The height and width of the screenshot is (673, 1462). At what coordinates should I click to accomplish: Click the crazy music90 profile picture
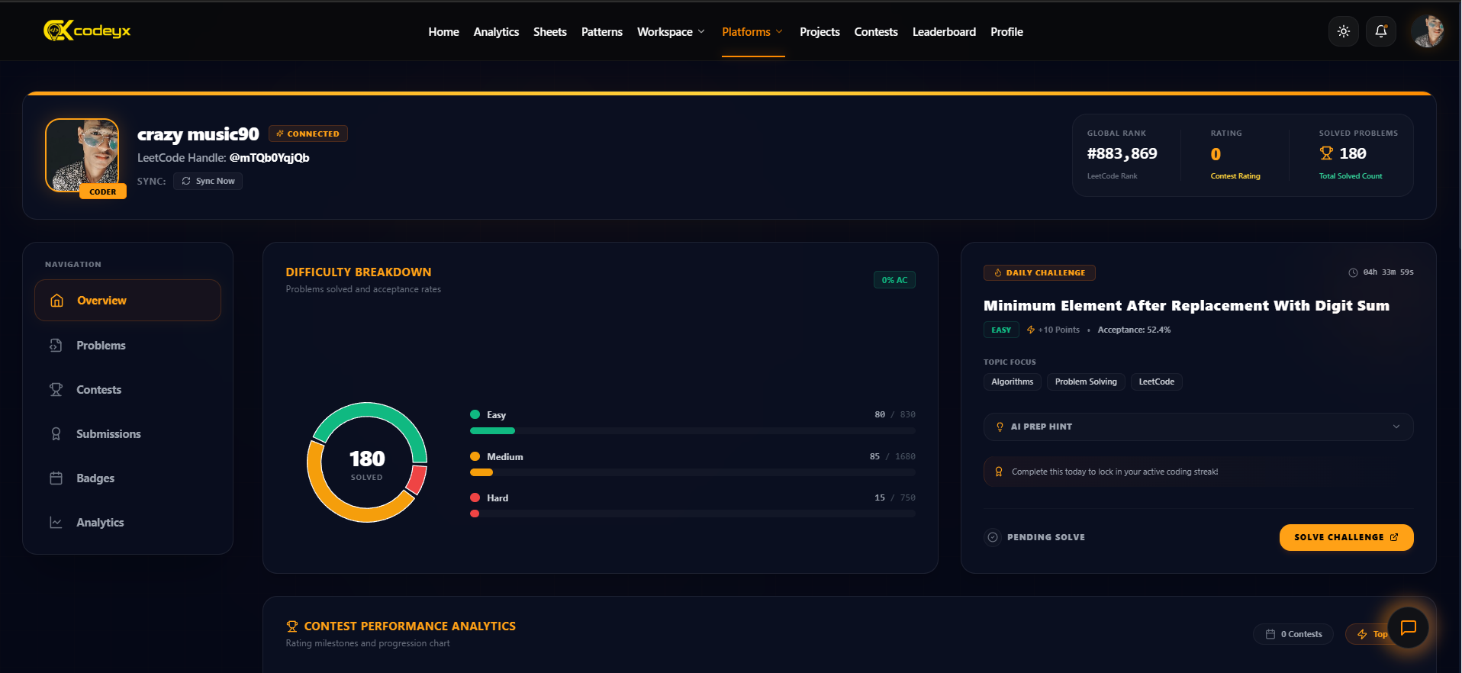point(82,155)
